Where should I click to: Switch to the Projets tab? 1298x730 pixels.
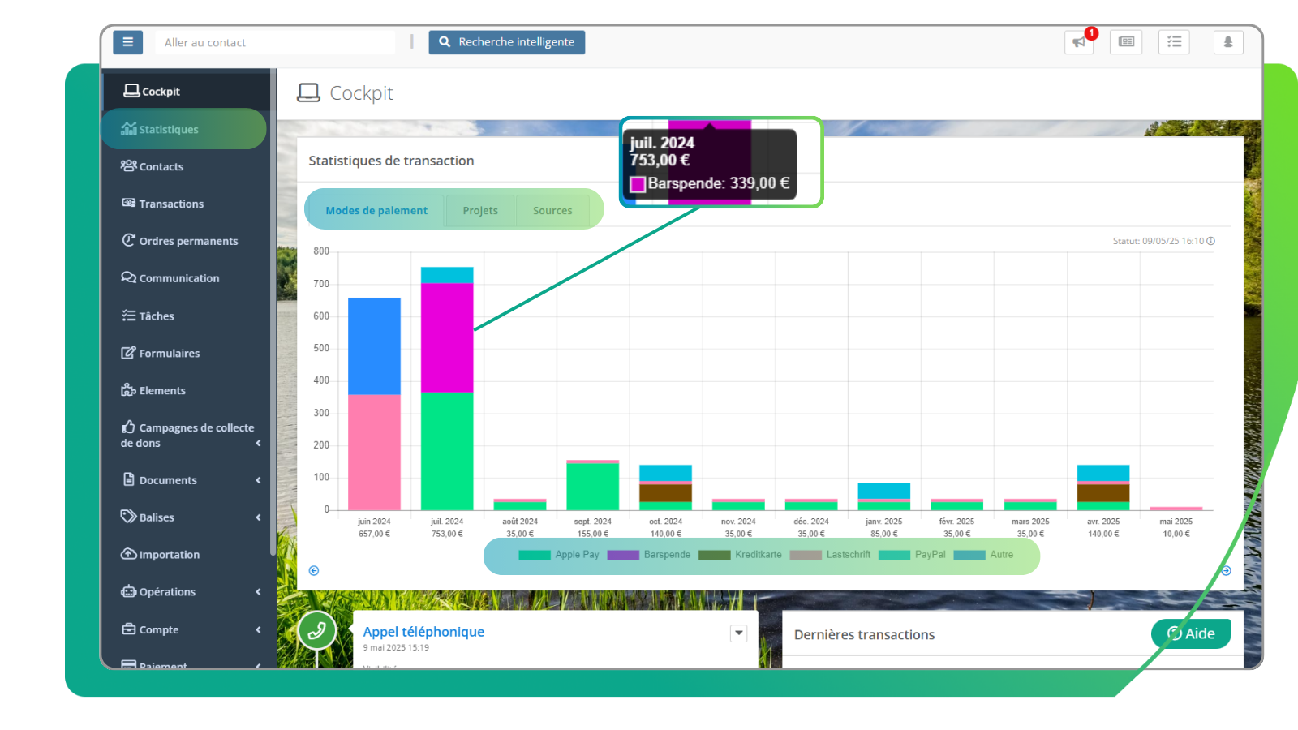480,211
